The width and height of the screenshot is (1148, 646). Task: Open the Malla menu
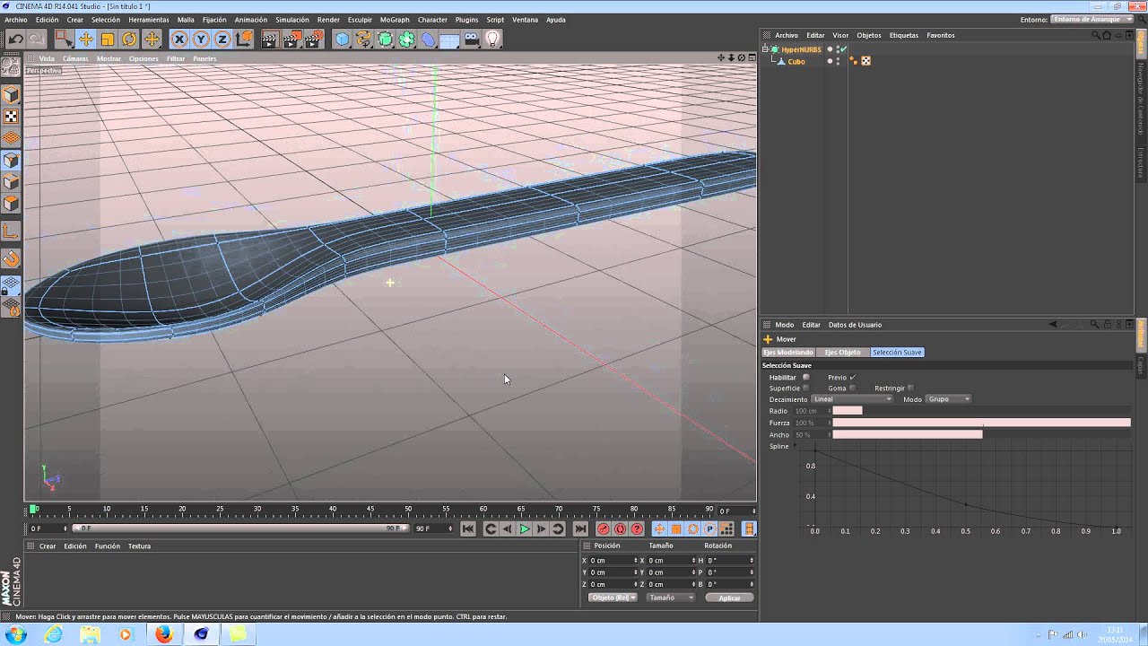186,20
